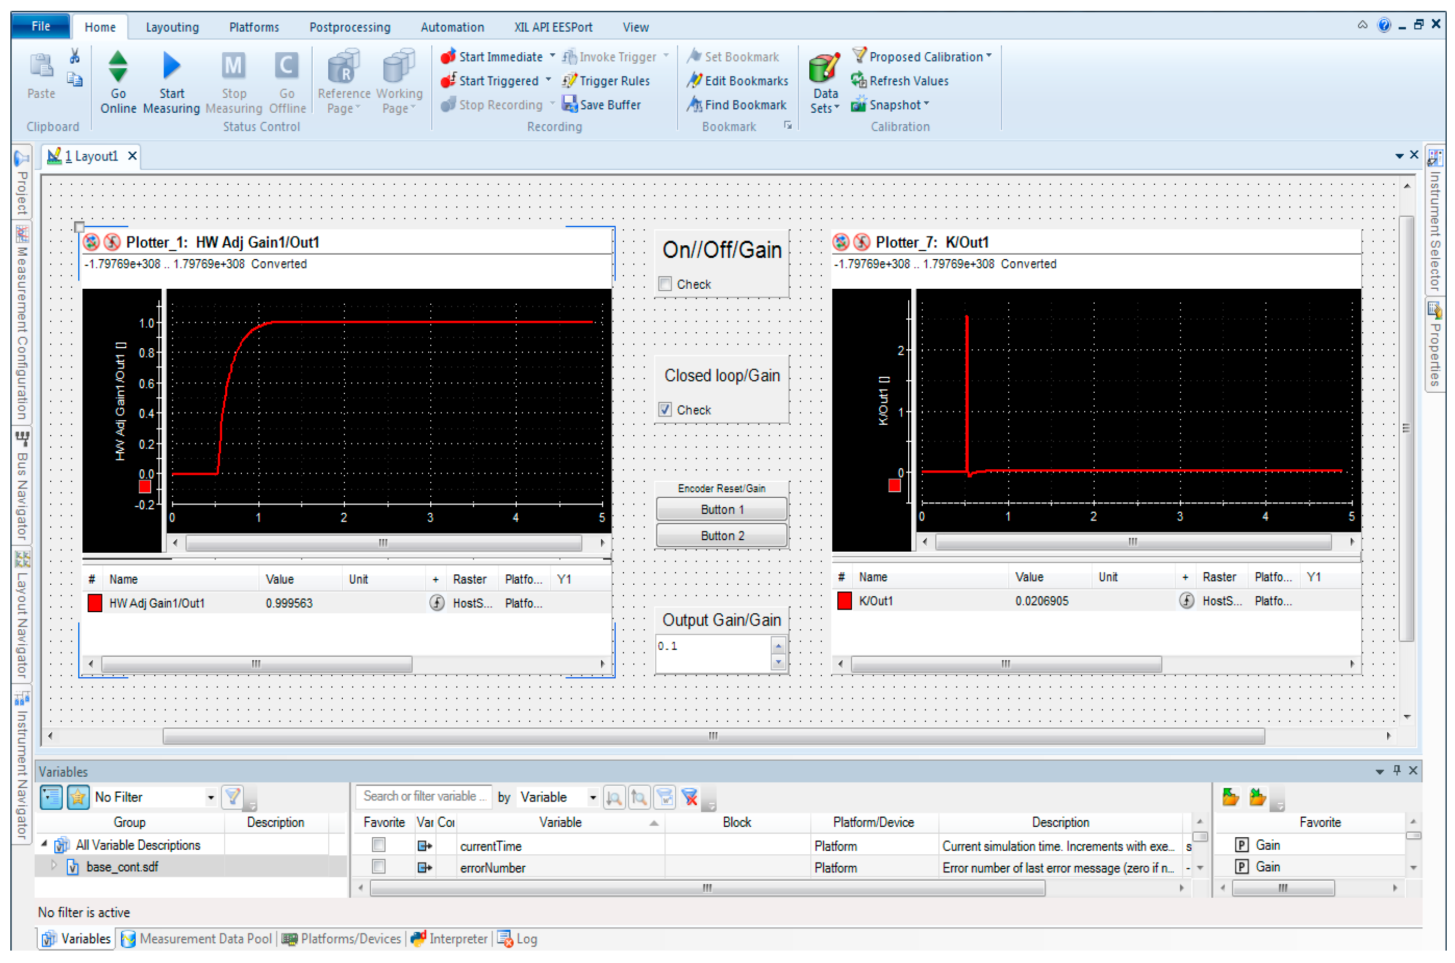Switch to the Layouting ribbon tab
Viewport: 1455px width, 963px height.
[172, 27]
